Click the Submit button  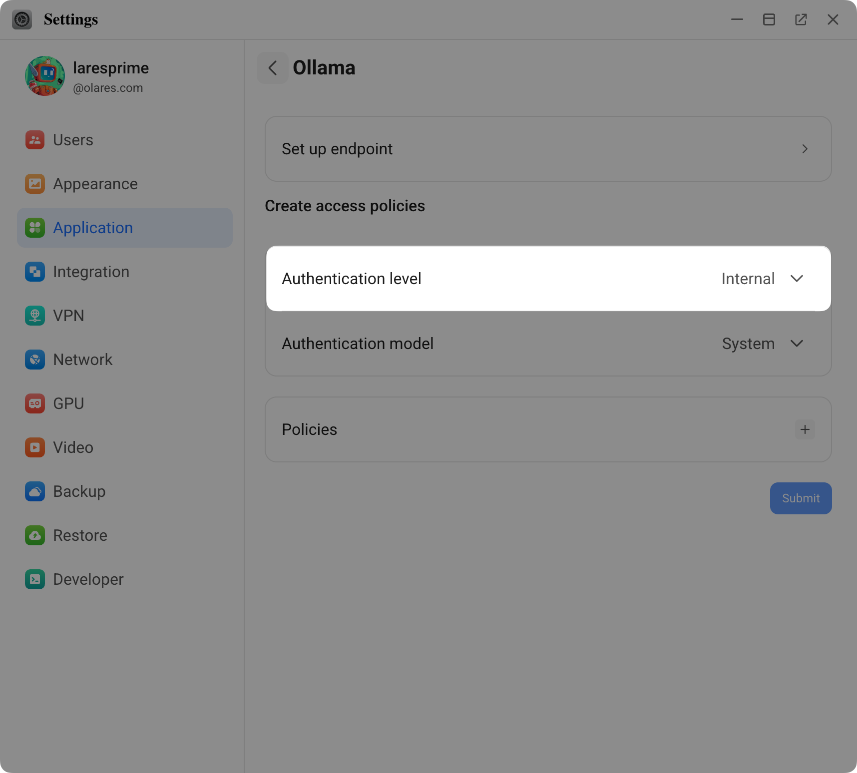pos(800,498)
